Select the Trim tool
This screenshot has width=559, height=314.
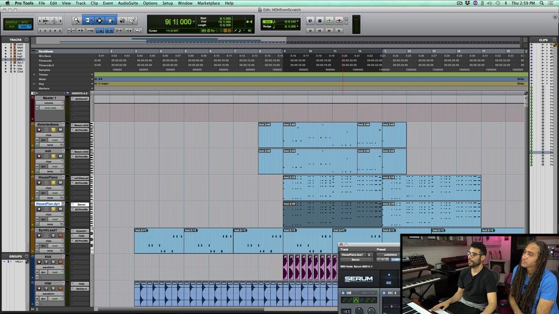88,21
